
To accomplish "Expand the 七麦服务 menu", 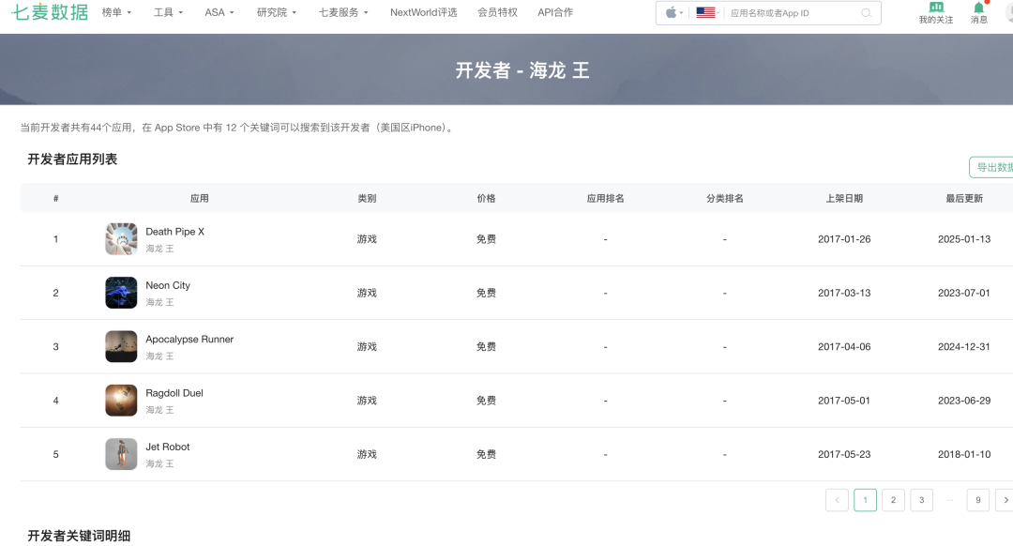I will (343, 12).
